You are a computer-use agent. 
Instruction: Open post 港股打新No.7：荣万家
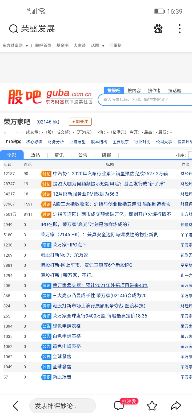point(64,255)
